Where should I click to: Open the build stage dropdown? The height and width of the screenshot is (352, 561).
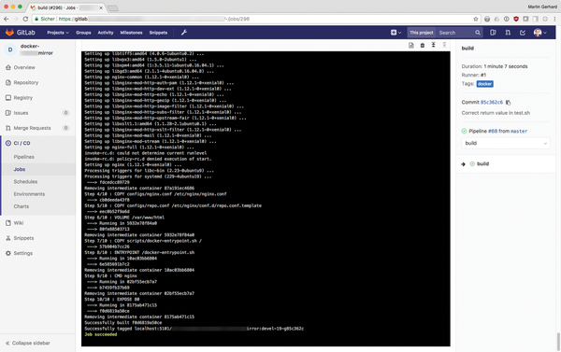click(506, 143)
